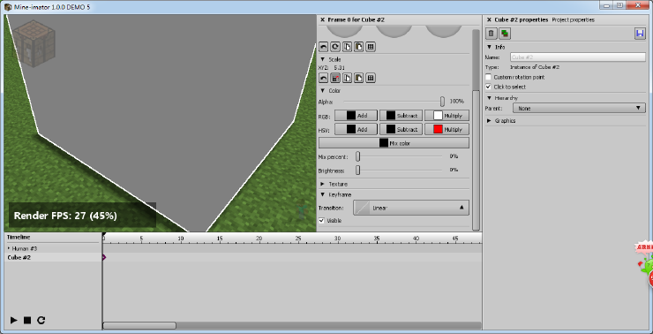Click the paste icon in rotation row
Image resolution: width=653 pixels, height=334 pixels.
pos(358,47)
